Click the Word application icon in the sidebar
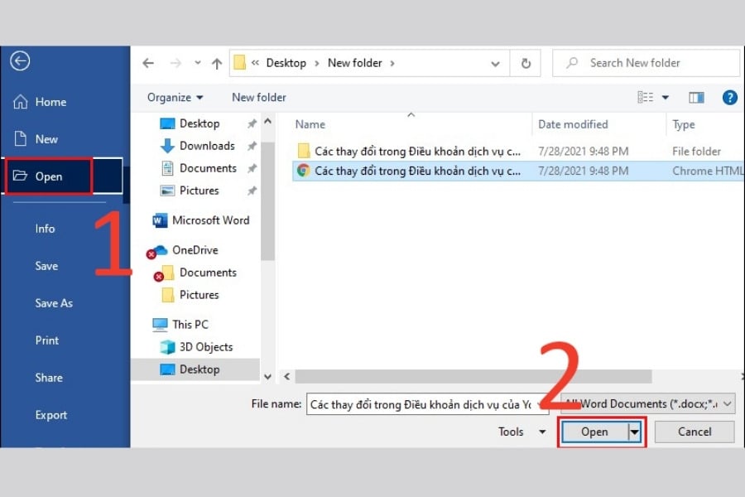The height and width of the screenshot is (497, 745). 159,220
